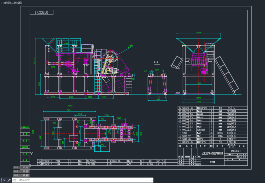Select the 2700 dimension under front view
The width and height of the screenshot is (265, 183).
coord(71,97)
